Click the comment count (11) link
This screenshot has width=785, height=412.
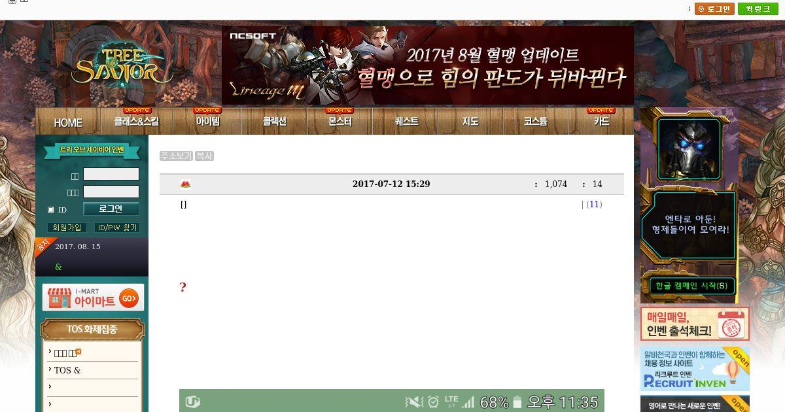click(x=594, y=204)
